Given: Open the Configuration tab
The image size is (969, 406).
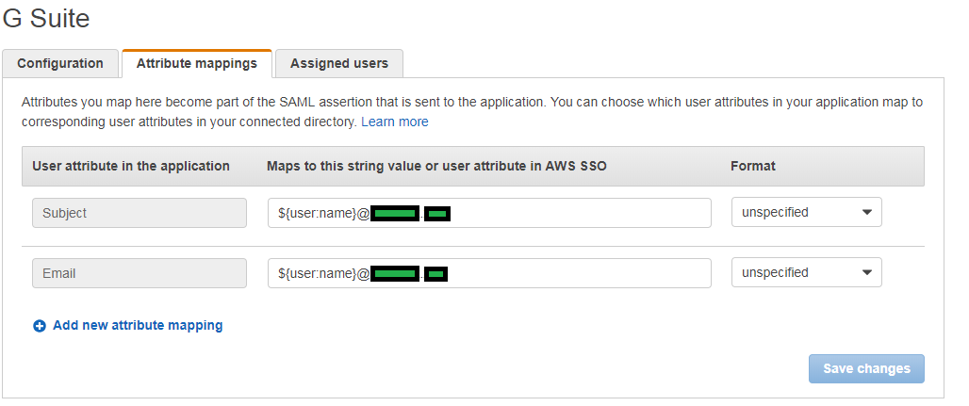Looking at the screenshot, I should pyautogui.click(x=60, y=63).
